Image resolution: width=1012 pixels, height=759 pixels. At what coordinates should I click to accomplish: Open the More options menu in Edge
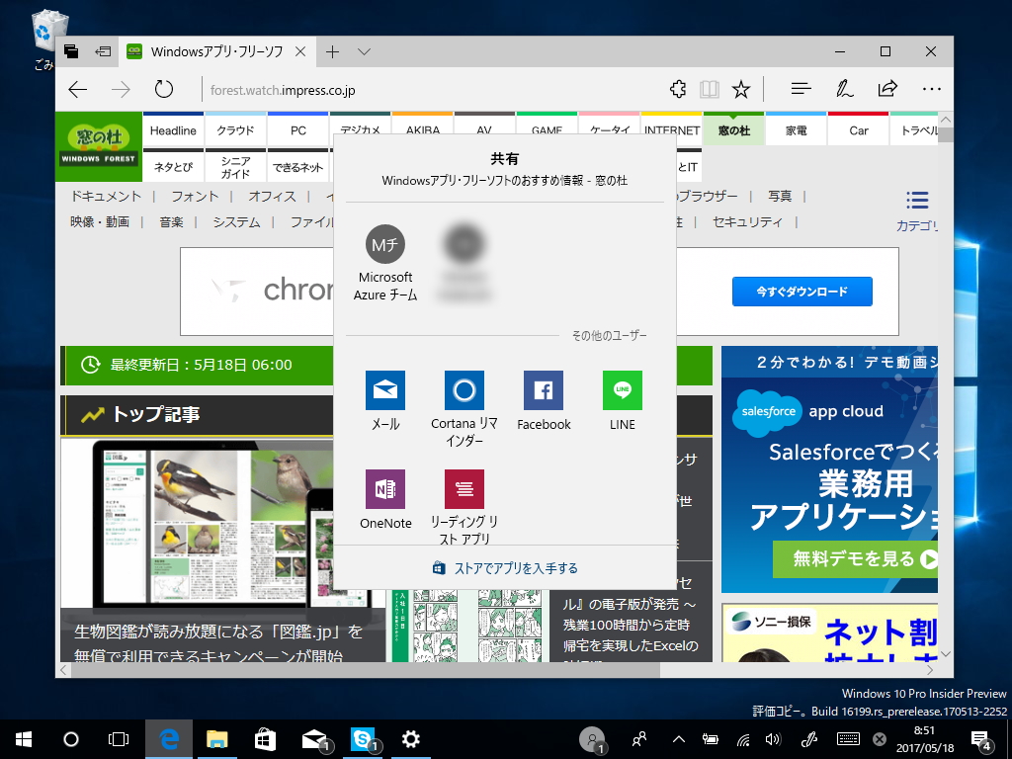pos(931,89)
